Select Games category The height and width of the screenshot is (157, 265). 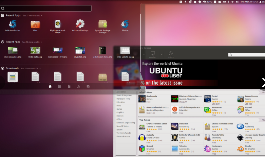point(119,109)
